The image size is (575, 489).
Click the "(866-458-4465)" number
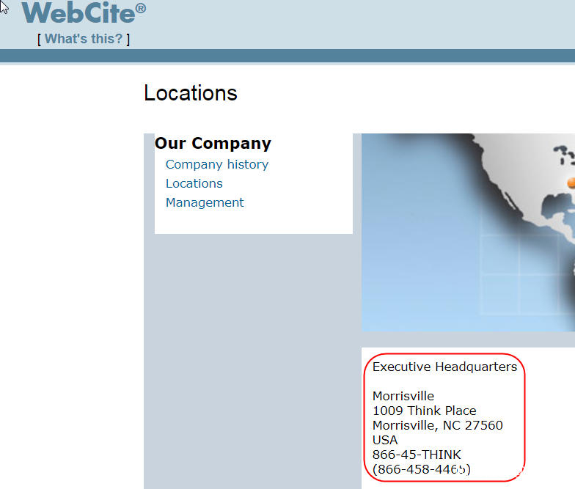(x=421, y=469)
